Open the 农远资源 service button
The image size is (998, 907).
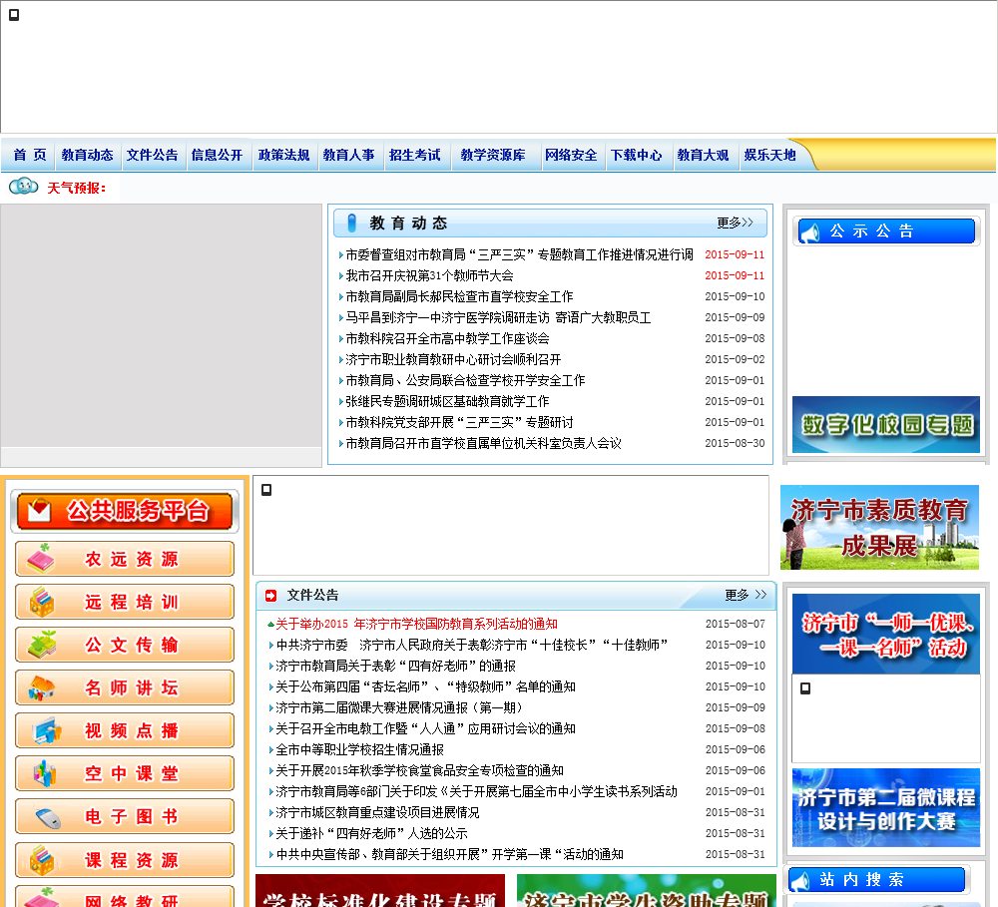pos(125,559)
